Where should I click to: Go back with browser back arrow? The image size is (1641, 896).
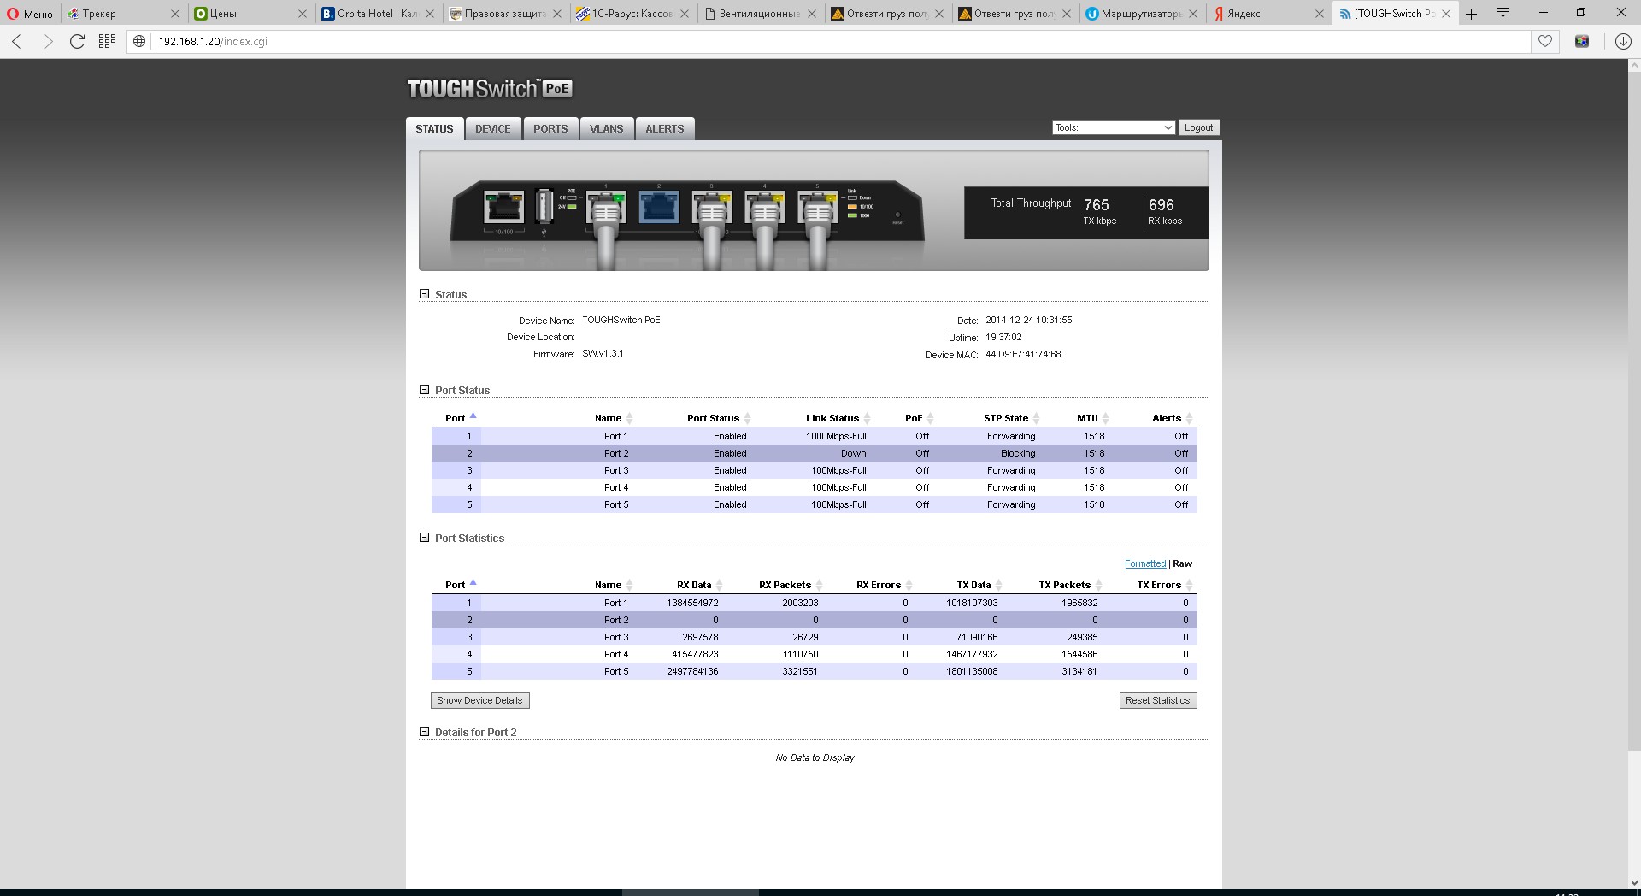click(x=17, y=41)
